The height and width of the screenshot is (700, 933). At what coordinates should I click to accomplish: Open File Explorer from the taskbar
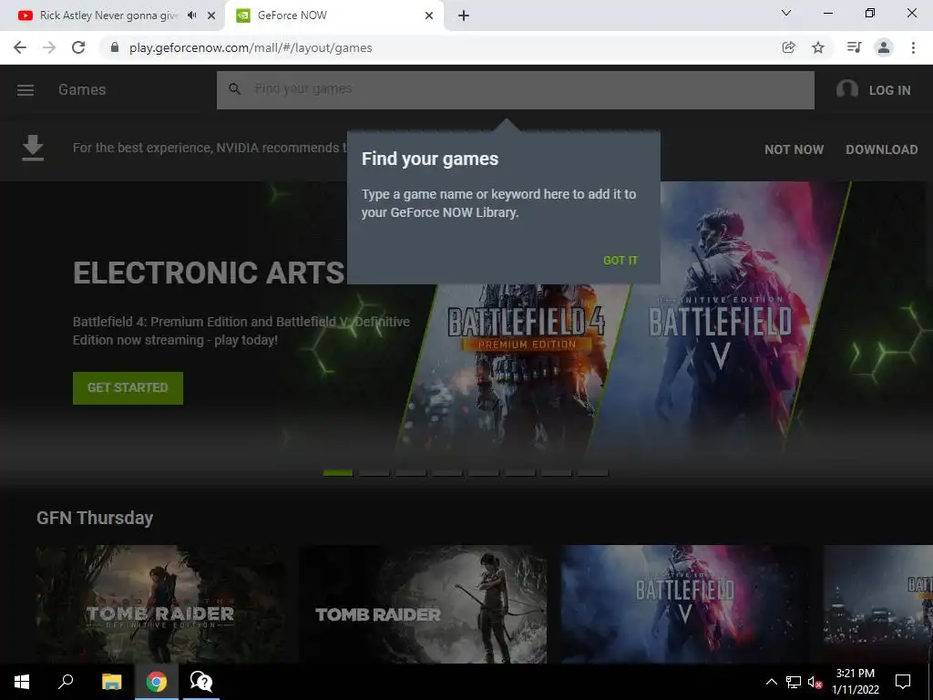coord(112,682)
